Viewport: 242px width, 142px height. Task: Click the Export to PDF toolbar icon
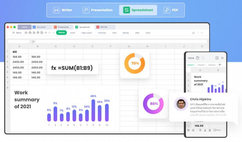[x=34, y=33]
